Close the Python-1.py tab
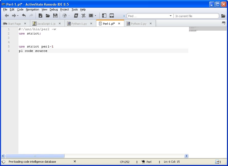This screenshot has height=166, width=228. (x=91, y=23)
